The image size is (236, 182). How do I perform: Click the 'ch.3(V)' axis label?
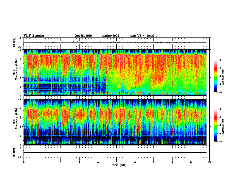point(14,153)
